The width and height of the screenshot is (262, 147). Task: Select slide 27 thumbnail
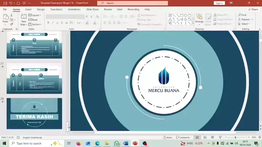(x=34, y=78)
